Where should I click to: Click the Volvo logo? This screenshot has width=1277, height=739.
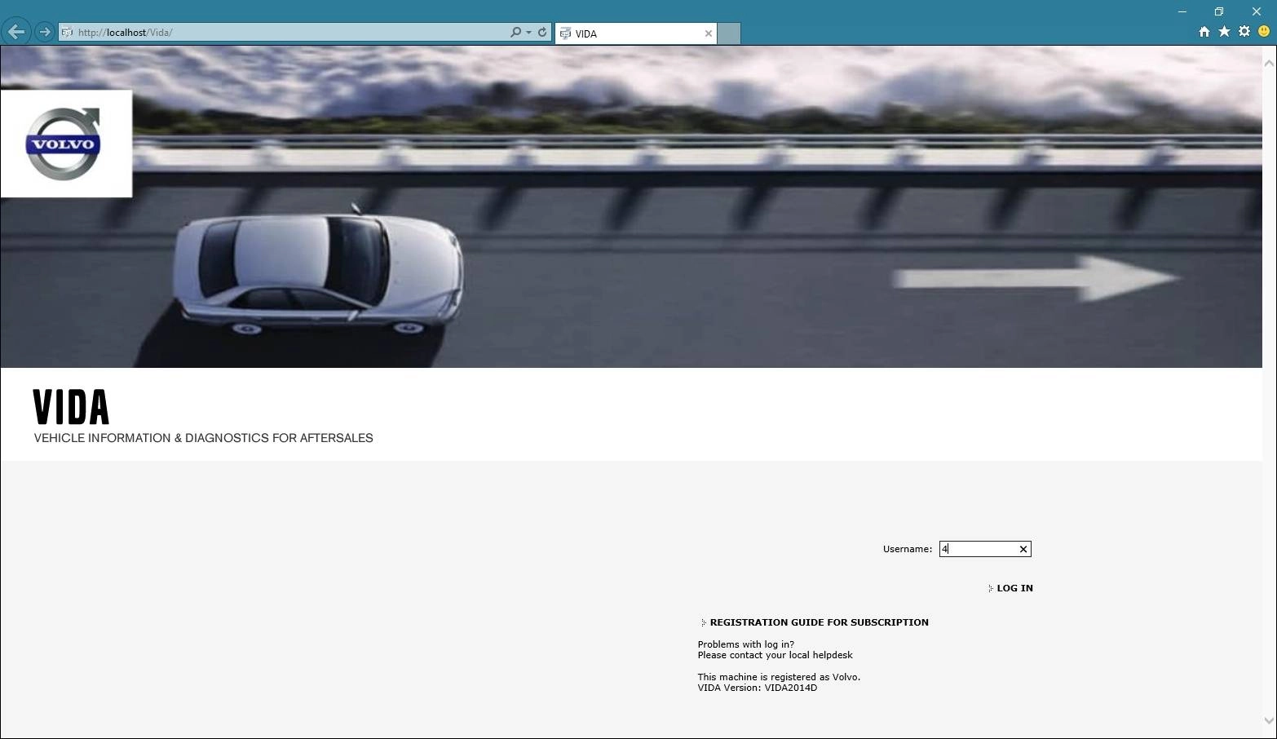pyautogui.click(x=64, y=144)
